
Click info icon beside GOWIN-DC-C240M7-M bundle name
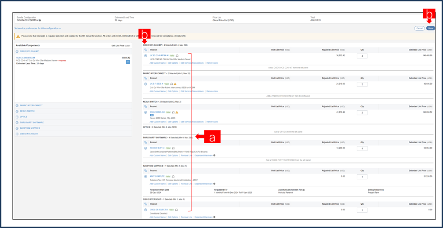pos(40,20)
